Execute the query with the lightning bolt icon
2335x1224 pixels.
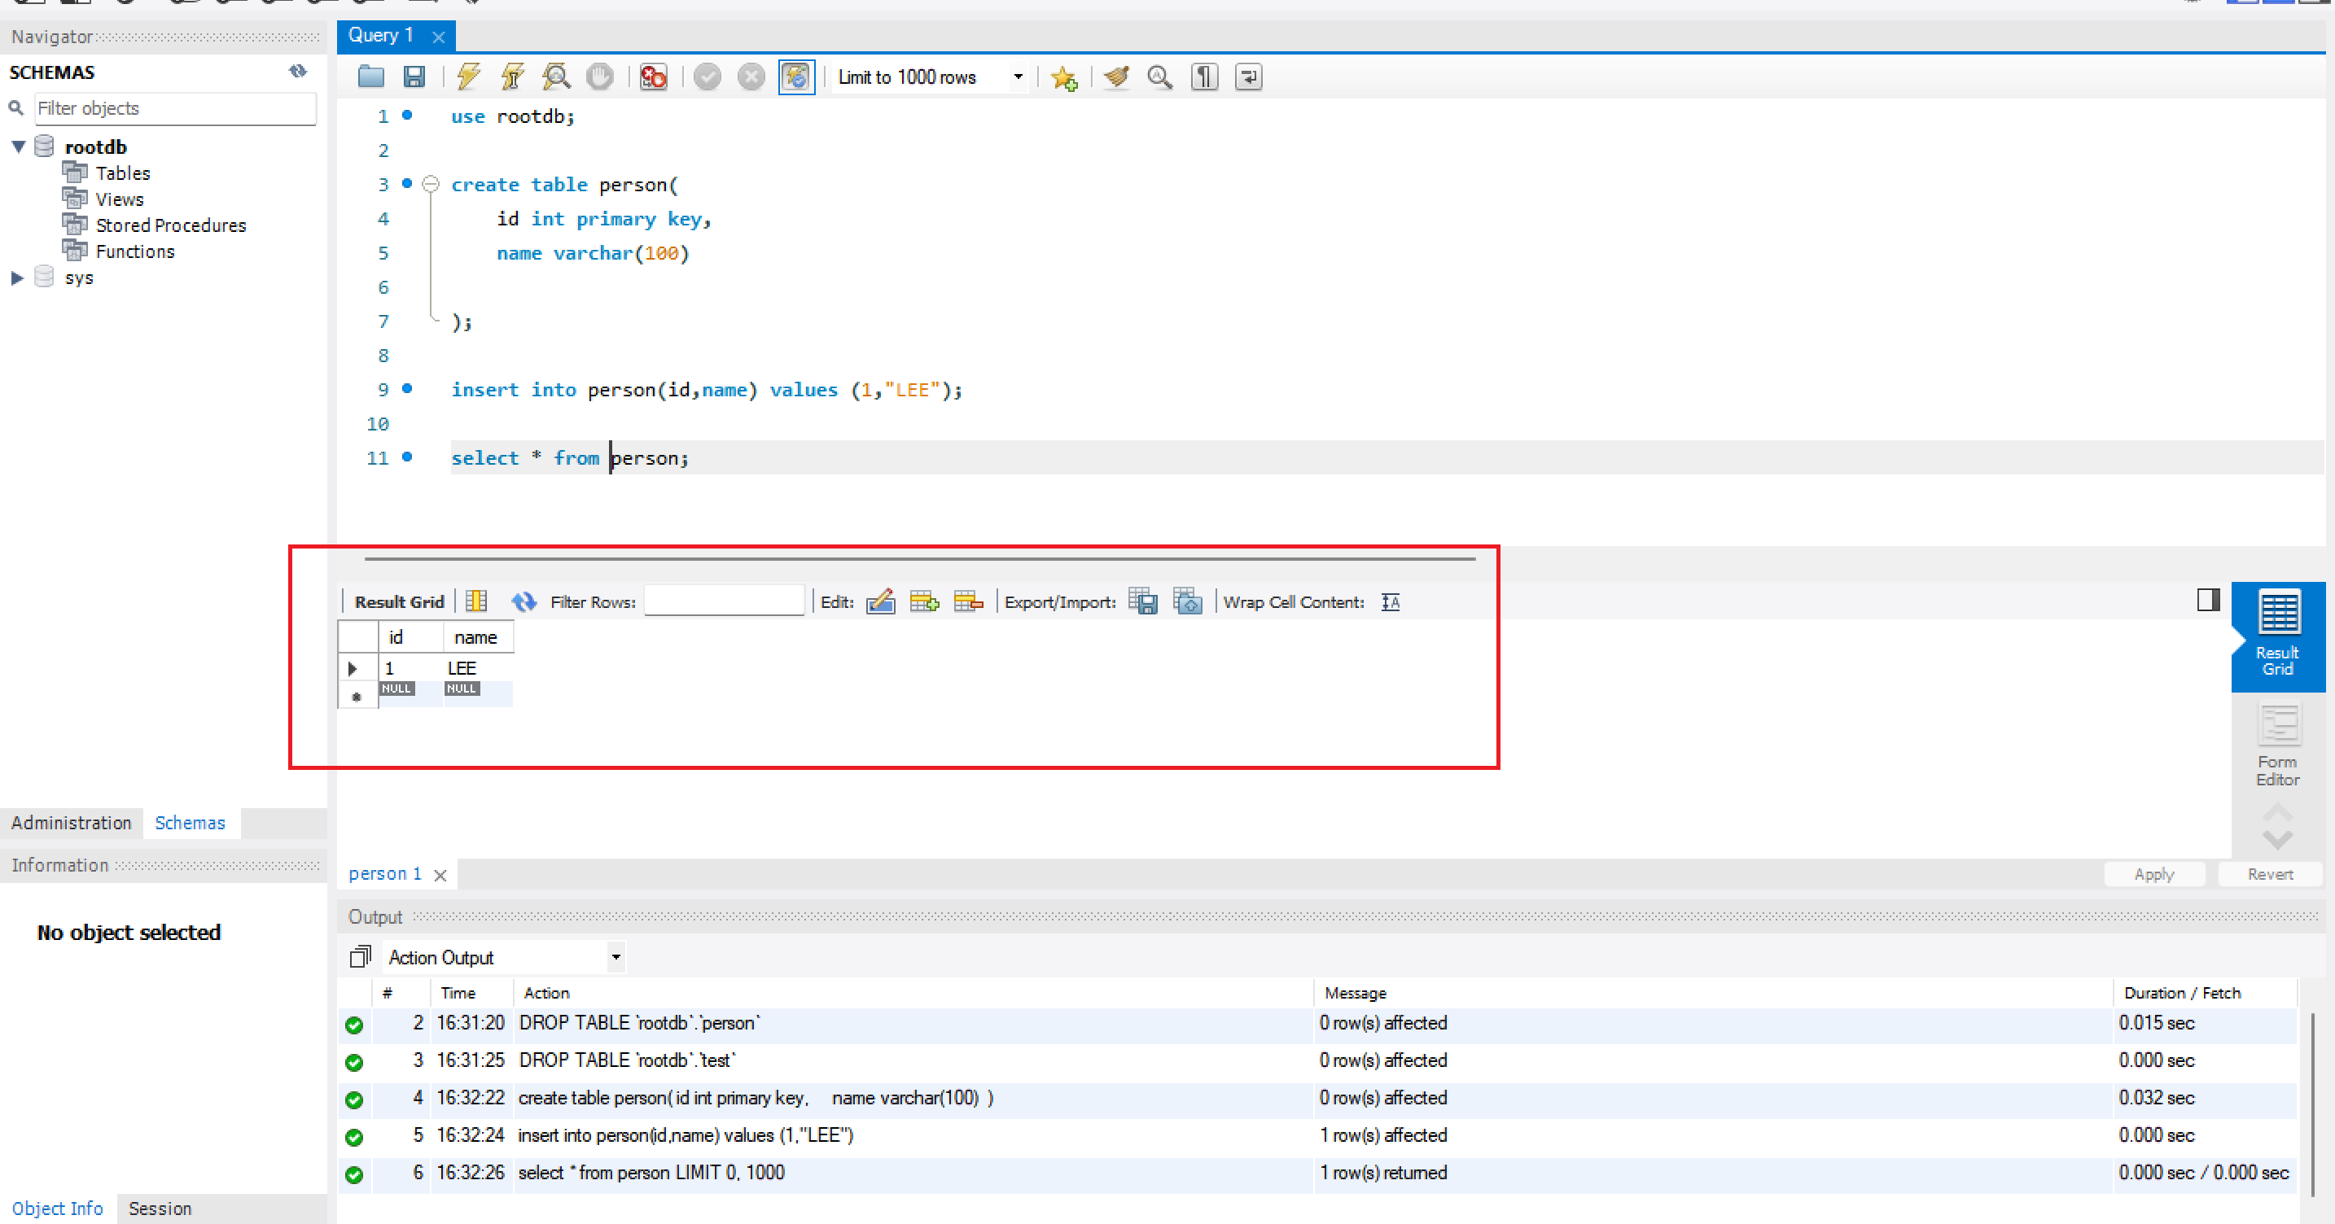[467, 77]
